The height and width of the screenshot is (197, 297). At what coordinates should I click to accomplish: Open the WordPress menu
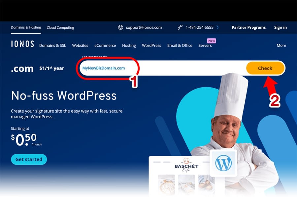(x=151, y=45)
